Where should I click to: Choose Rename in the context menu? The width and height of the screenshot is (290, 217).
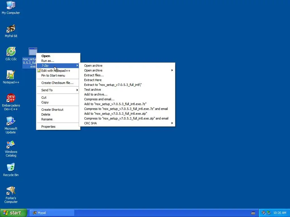click(x=58, y=119)
